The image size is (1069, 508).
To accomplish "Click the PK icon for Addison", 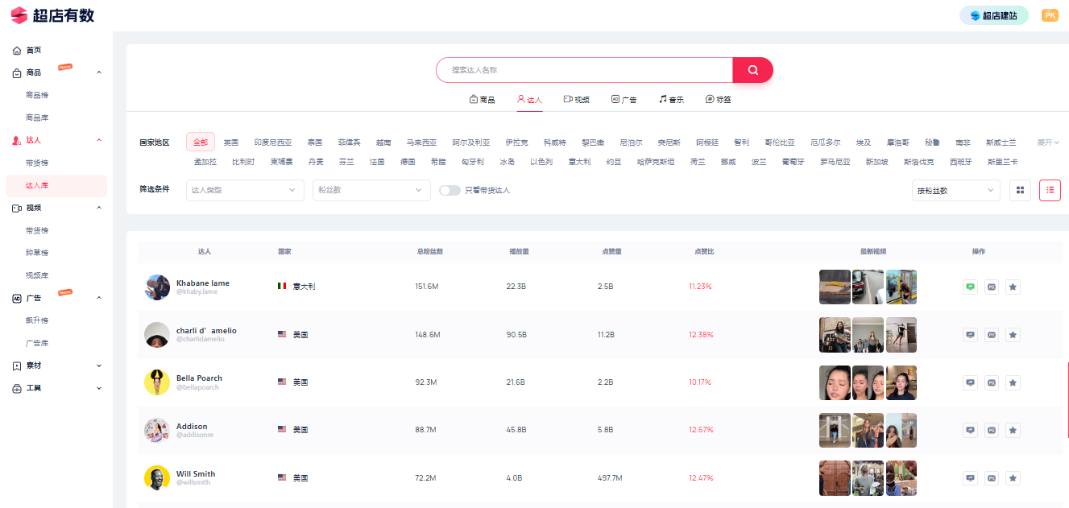I will pyautogui.click(x=992, y=430).
